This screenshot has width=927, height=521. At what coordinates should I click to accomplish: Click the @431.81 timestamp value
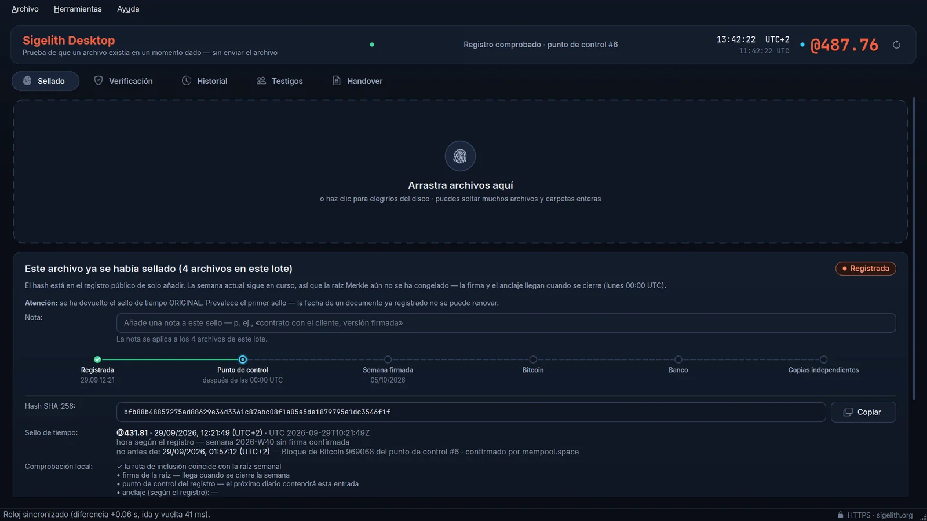[132, 432]
